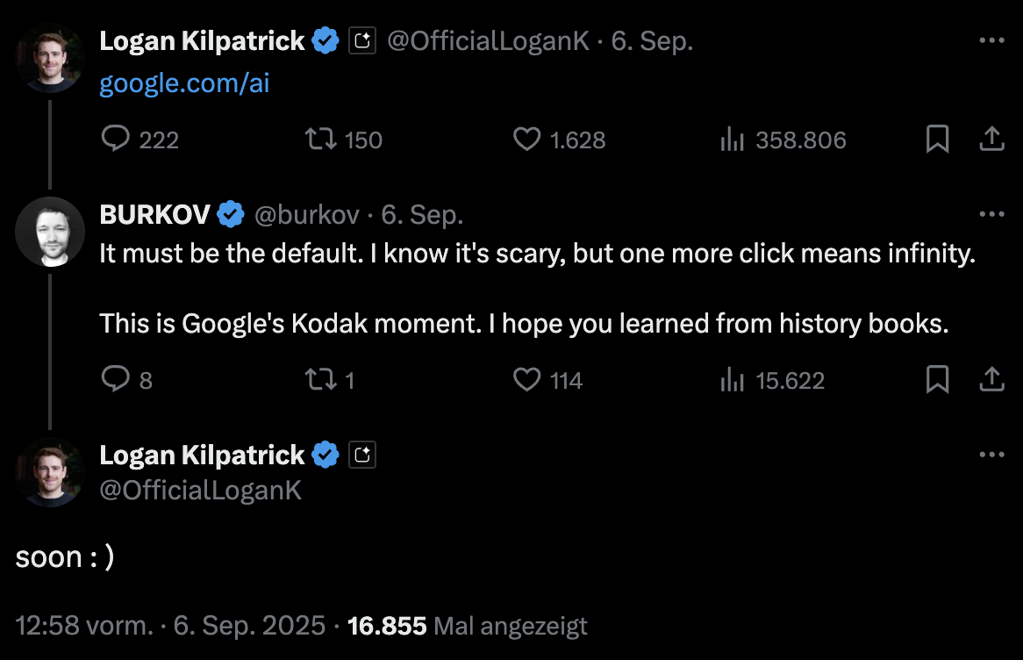Reply to BURKOV's comment
The image size is (1023, 660).
[115, 380]
